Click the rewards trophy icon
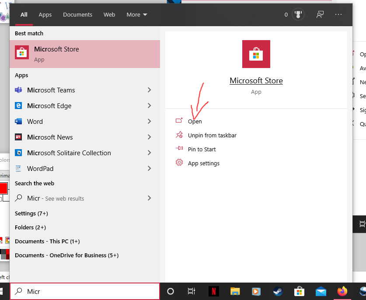This screenshot has height=300, width=366. 298,15
